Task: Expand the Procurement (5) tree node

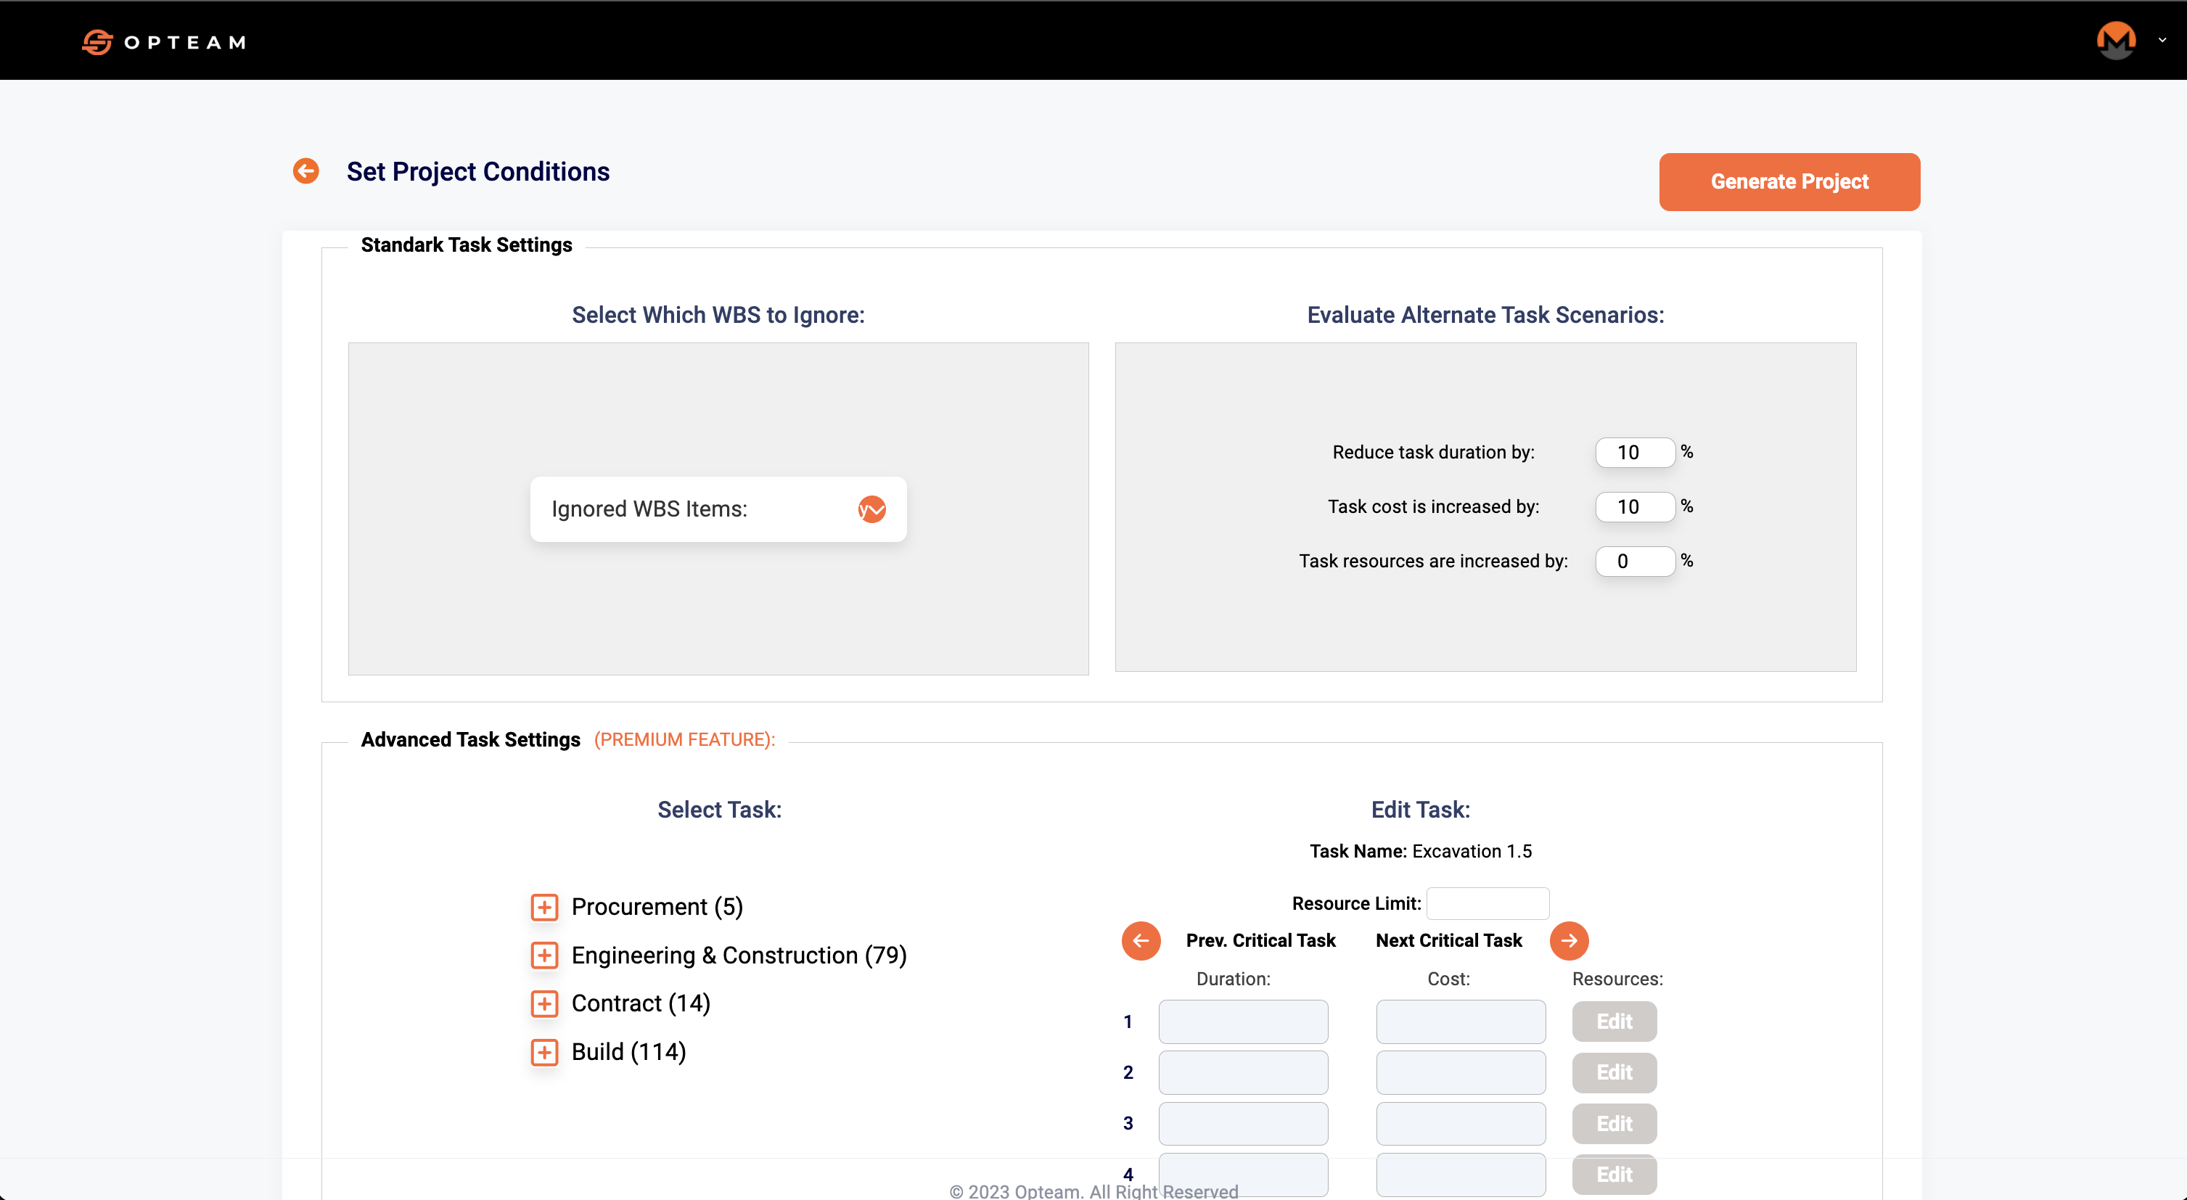Action: [x=544, y=907]
